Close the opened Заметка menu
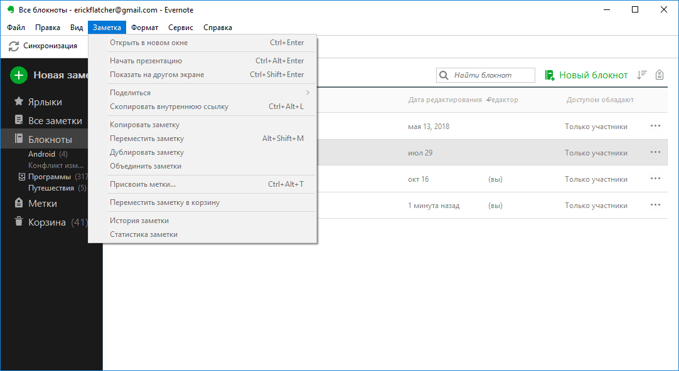679x371 pixels. pos(107,27)
